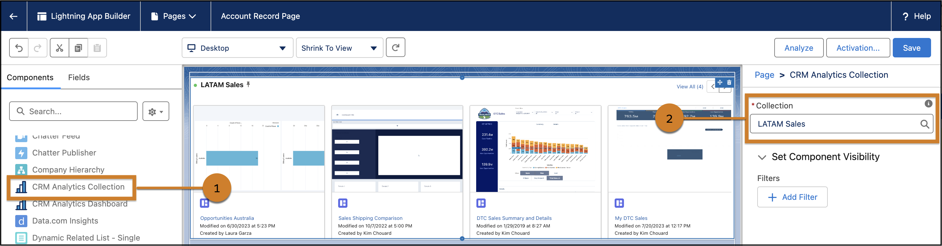Click the Add Filter button
942x246 pixels.
point(792,197)
